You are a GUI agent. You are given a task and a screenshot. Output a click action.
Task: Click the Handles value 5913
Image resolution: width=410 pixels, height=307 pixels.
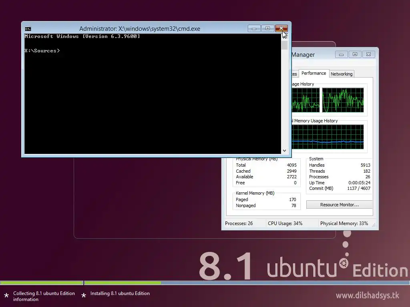click(x=365, y=165)
